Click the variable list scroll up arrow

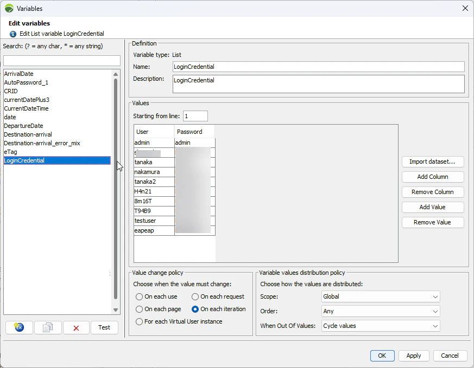tap(116, 74)
